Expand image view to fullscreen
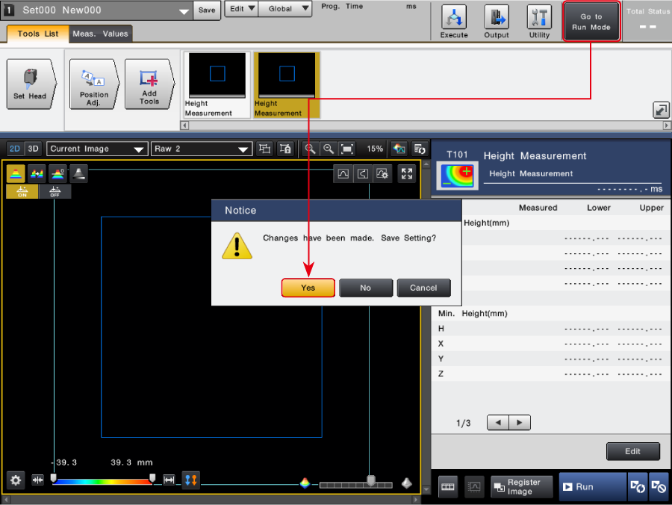672x505 pixels. (407, 173)
